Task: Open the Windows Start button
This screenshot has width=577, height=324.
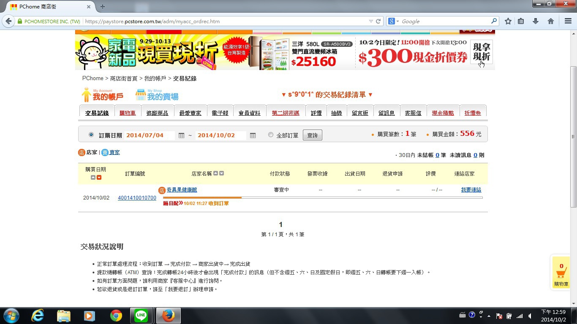Action: (x=11, y=316)
